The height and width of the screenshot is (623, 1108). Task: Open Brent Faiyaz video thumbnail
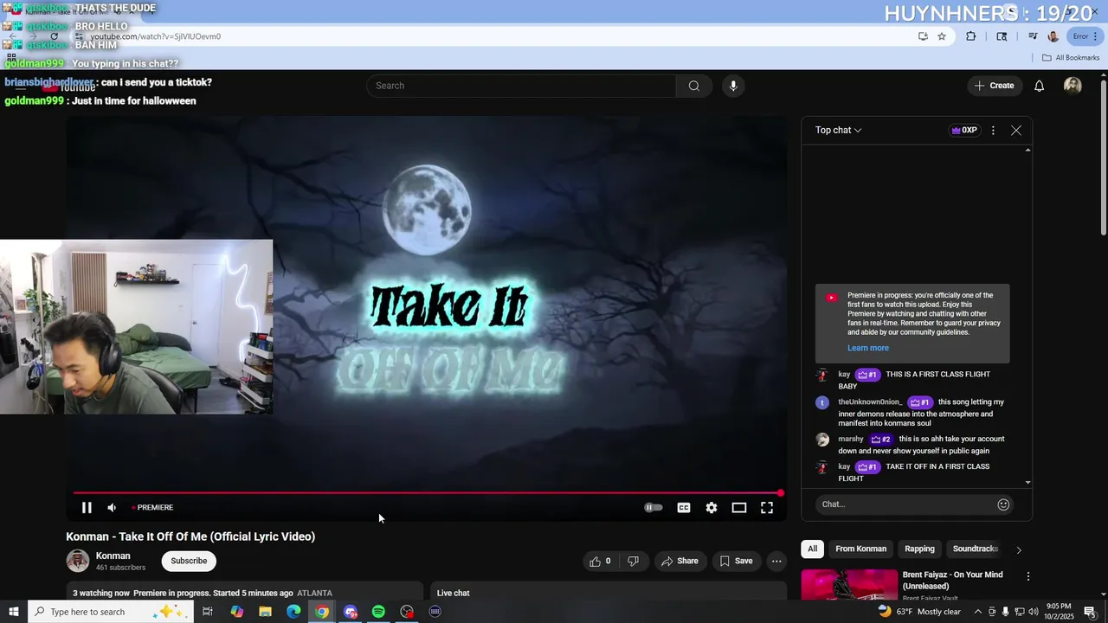click(x=849, y=584)
